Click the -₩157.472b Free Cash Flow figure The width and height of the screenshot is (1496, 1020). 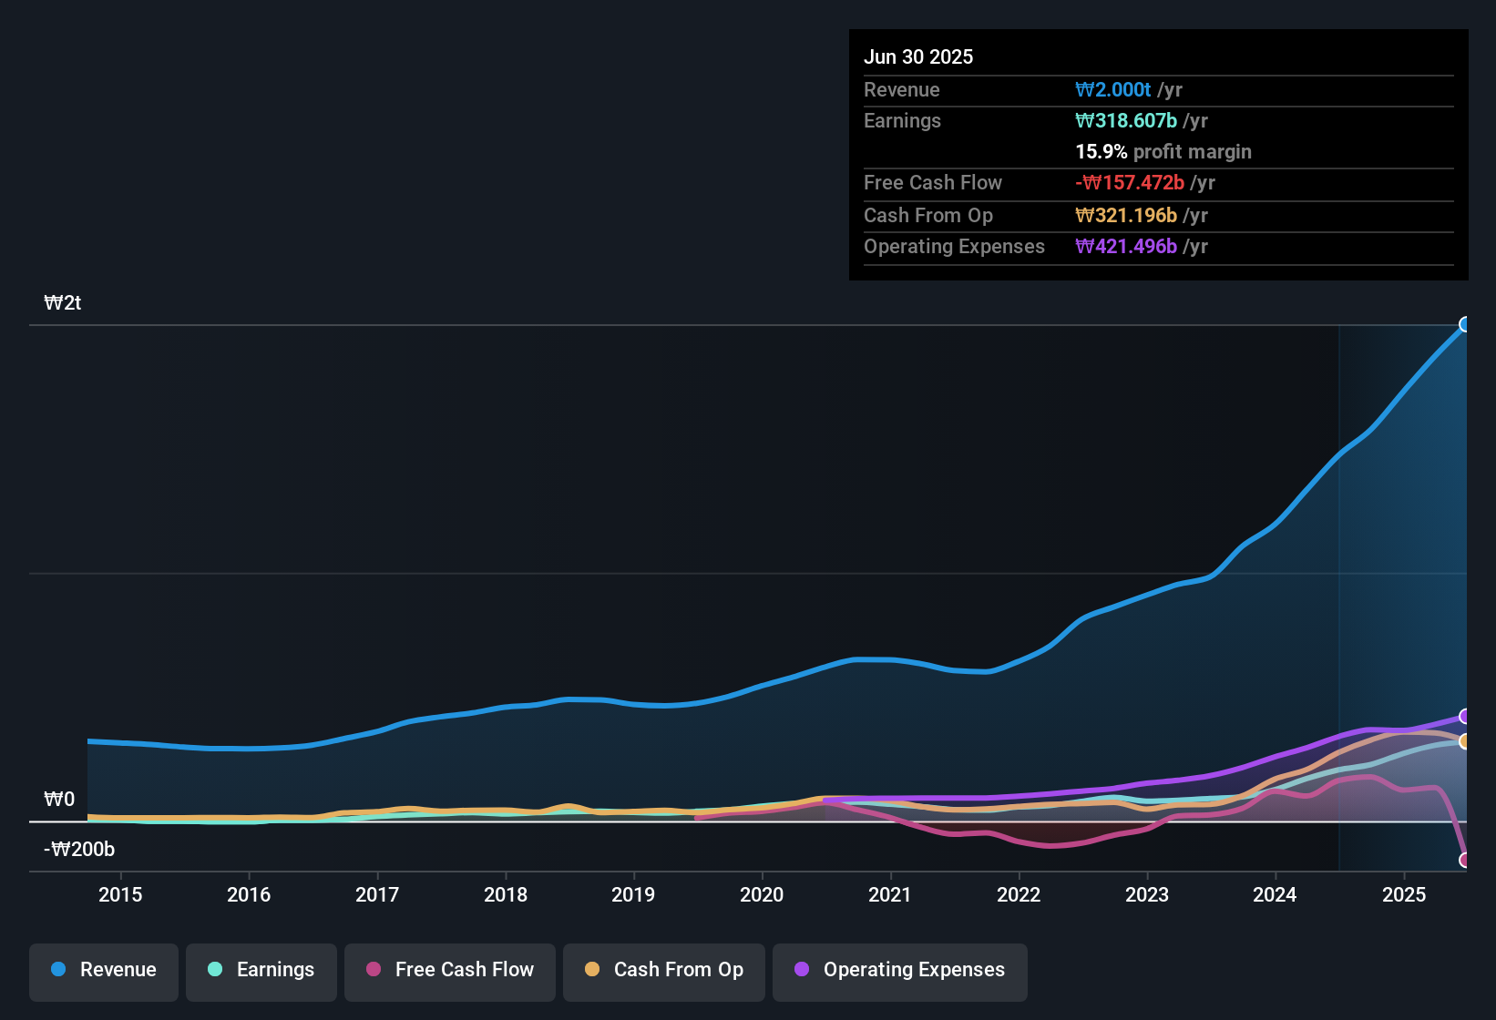tap(1131, 182)
